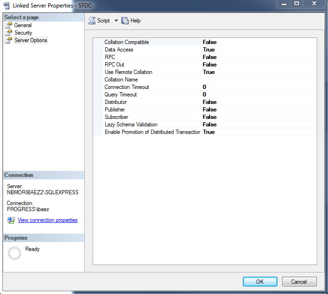Screen dimensions: 328x294
Task: Click the Connection Timeout value field
Action: [x=259, y=87]
